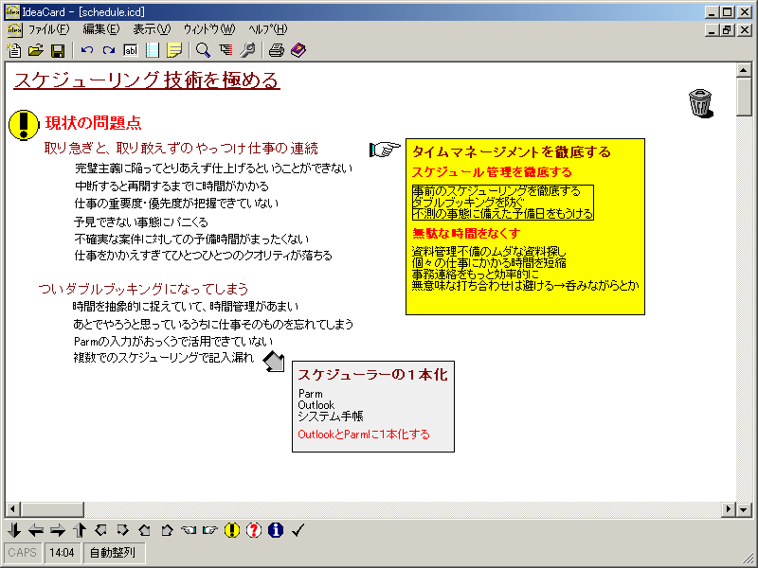Select the card heading タイムマネージメントを徹底する

512,151
